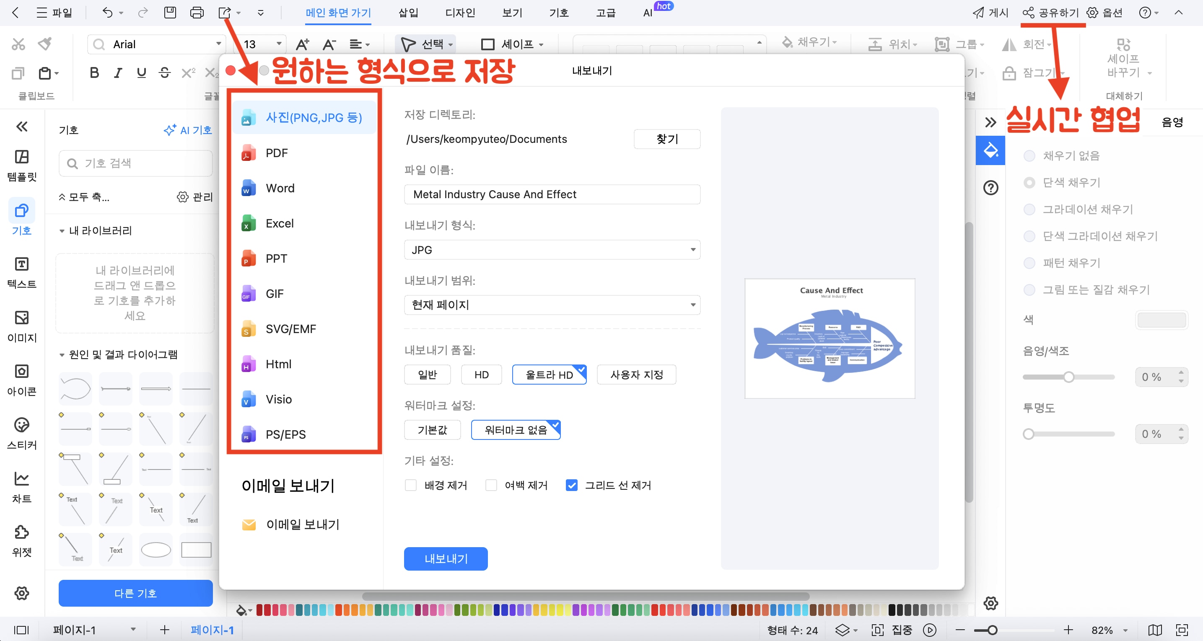Choose Visio export format
Screen dimensions: 1203x641
pyautogui.click(x=278, y=399)
